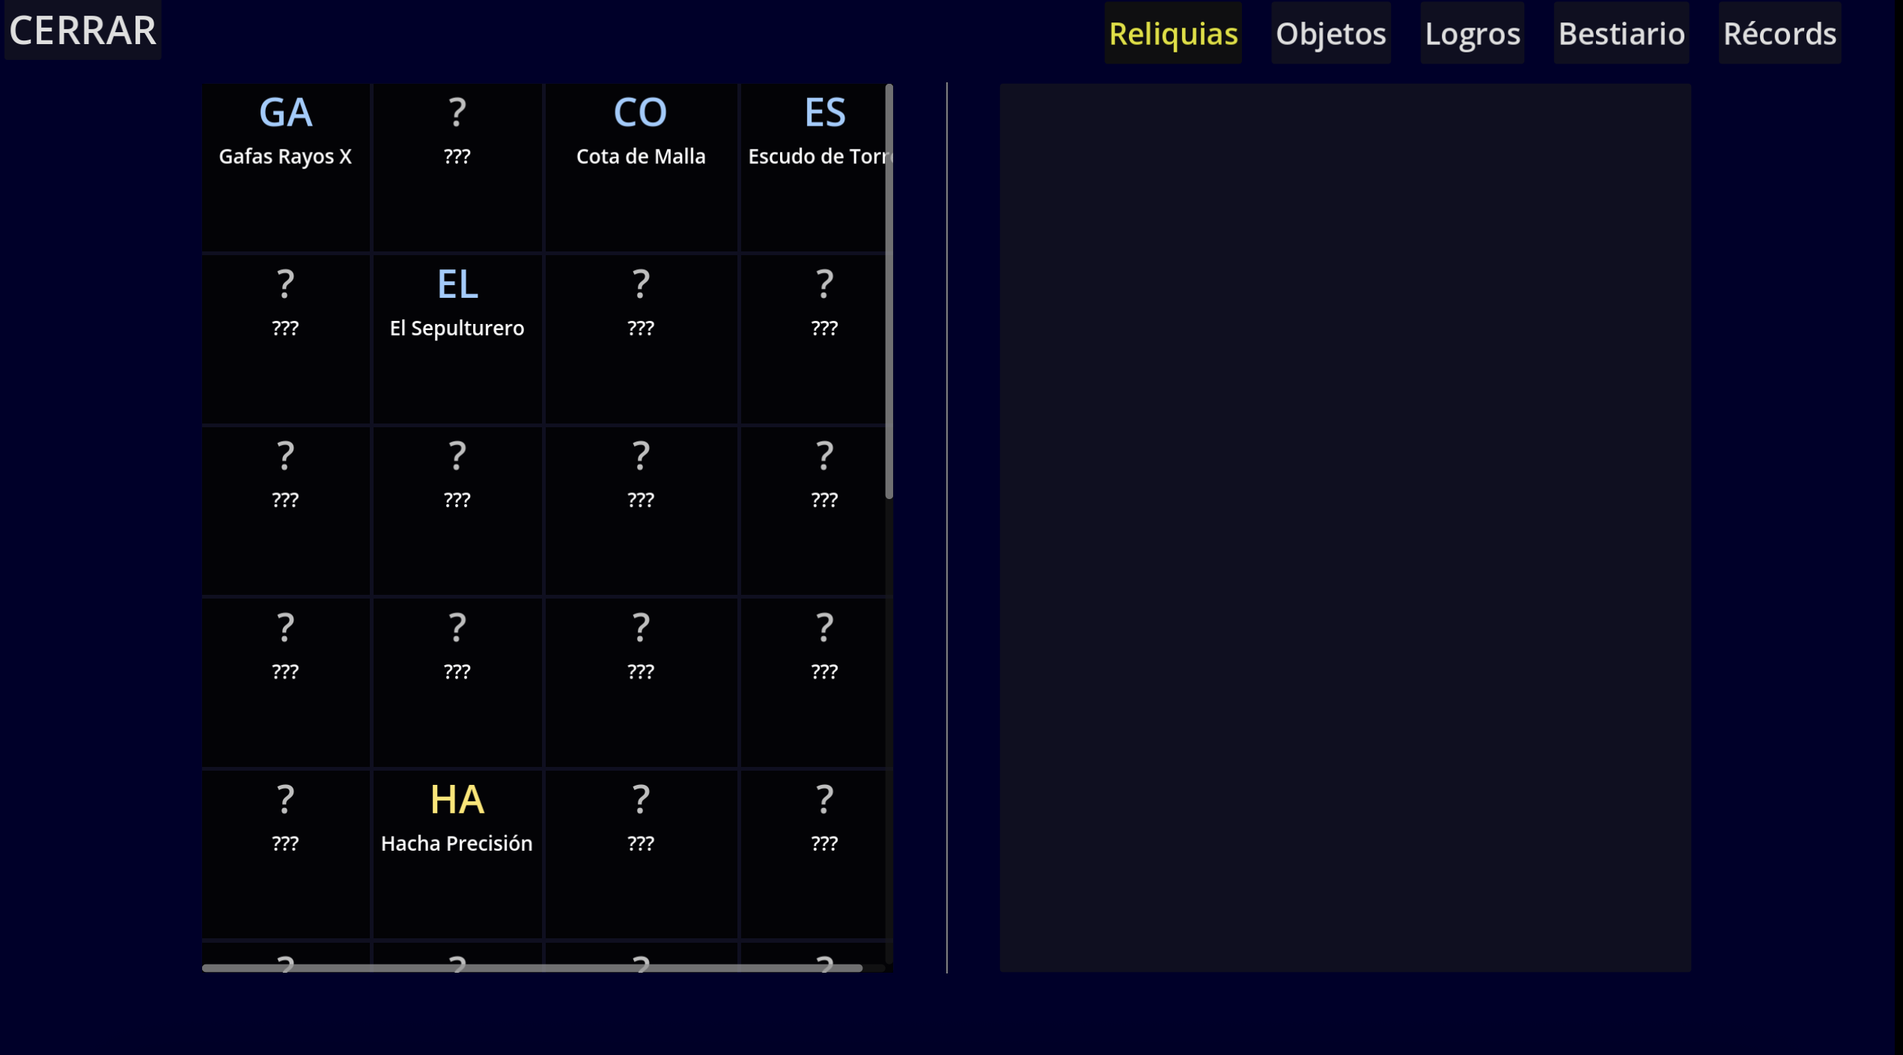This screenshot has height=1055, width=1903.
Task: Show the Récords tab
Action: pos(1779,34)
